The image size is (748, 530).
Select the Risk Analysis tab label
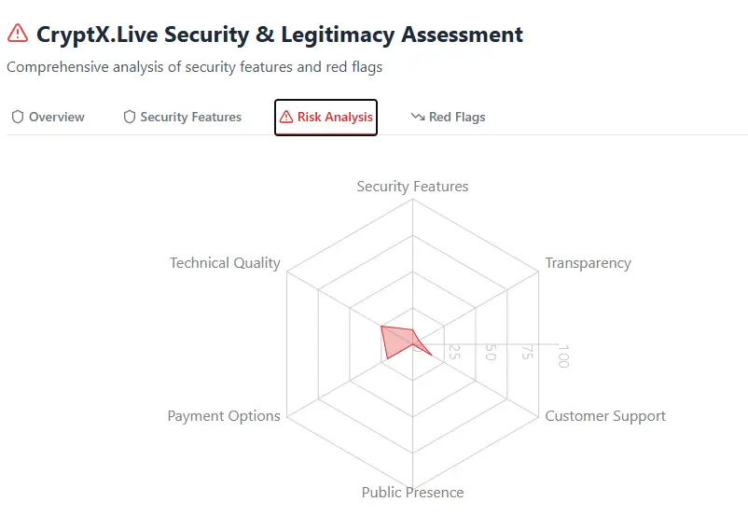pyautogui.click(x=335, y=118)
